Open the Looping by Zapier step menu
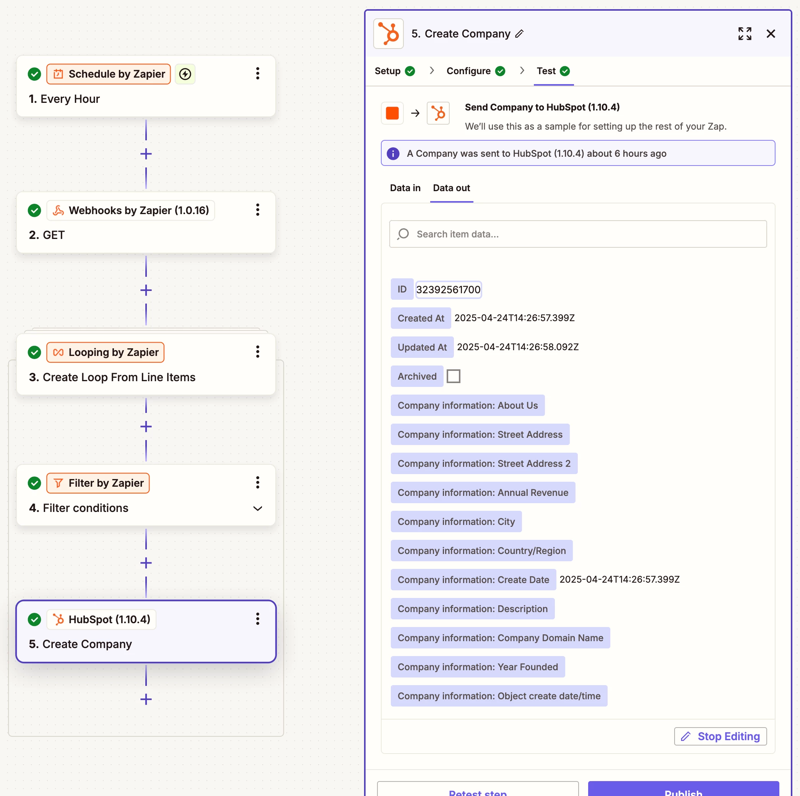 (258, 352)
